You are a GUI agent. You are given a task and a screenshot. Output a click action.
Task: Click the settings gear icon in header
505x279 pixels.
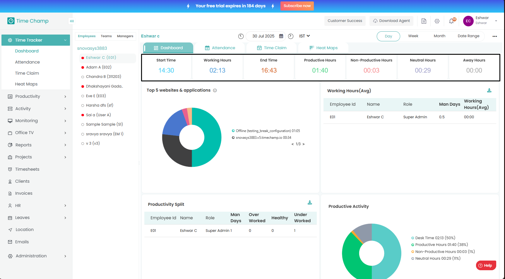point(437,21)
